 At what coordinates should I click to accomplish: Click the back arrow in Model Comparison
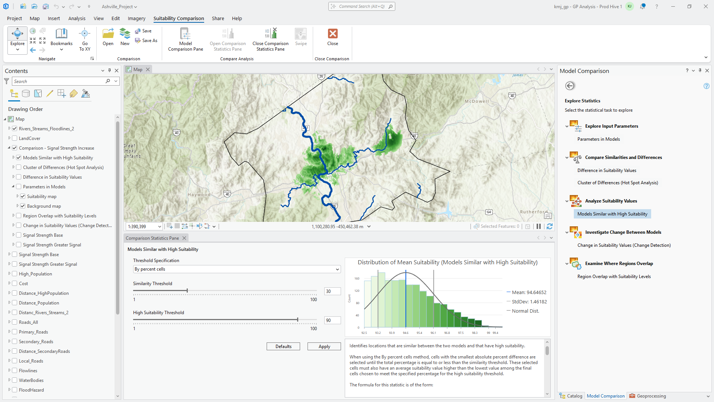[570, 86]
